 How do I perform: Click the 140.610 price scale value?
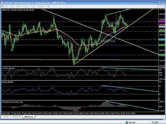pos(162,50)
